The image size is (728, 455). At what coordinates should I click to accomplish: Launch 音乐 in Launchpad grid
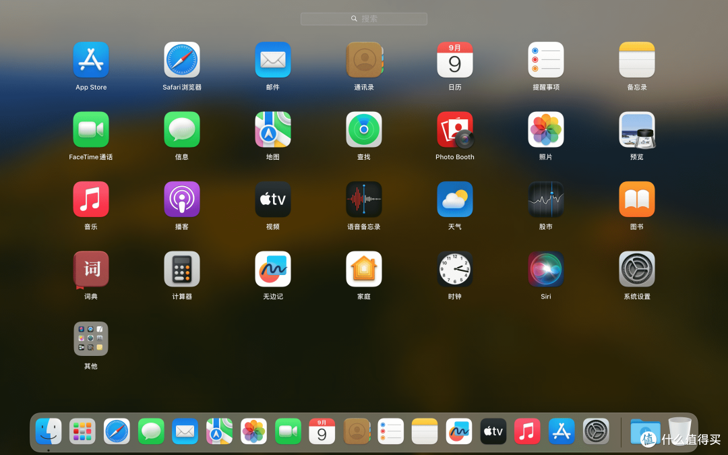tap(91, 199)
